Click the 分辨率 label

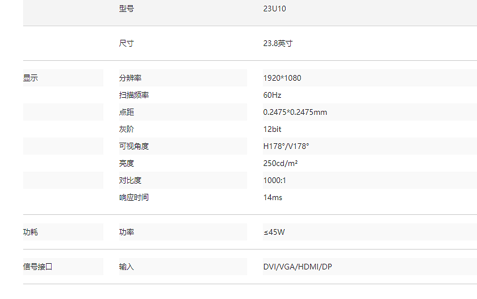130,78
